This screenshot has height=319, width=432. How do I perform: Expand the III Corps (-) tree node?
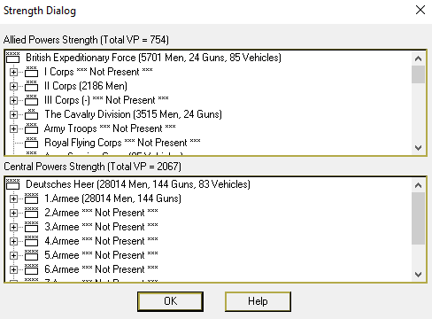tap(13, 100)
